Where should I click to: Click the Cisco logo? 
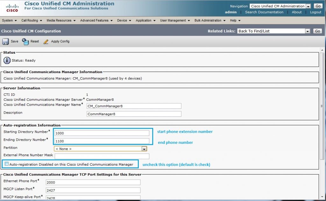click(12, 8)
